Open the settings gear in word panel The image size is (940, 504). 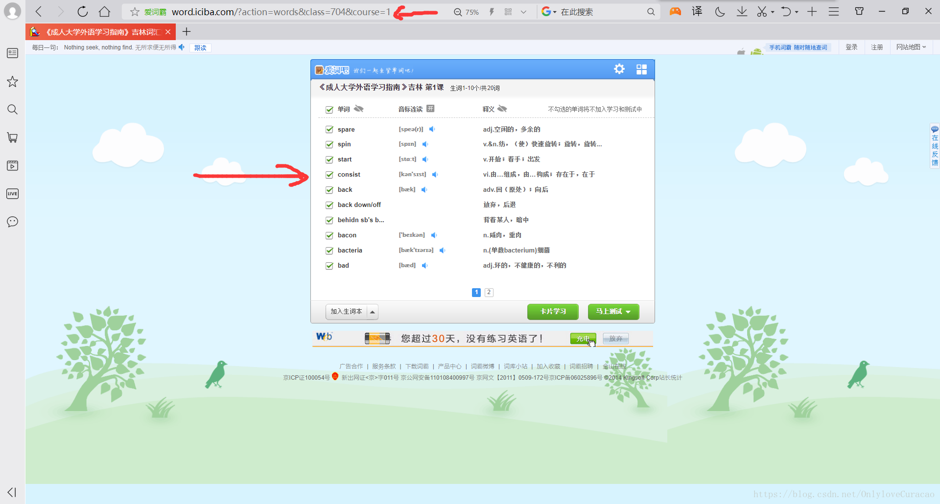619,69
